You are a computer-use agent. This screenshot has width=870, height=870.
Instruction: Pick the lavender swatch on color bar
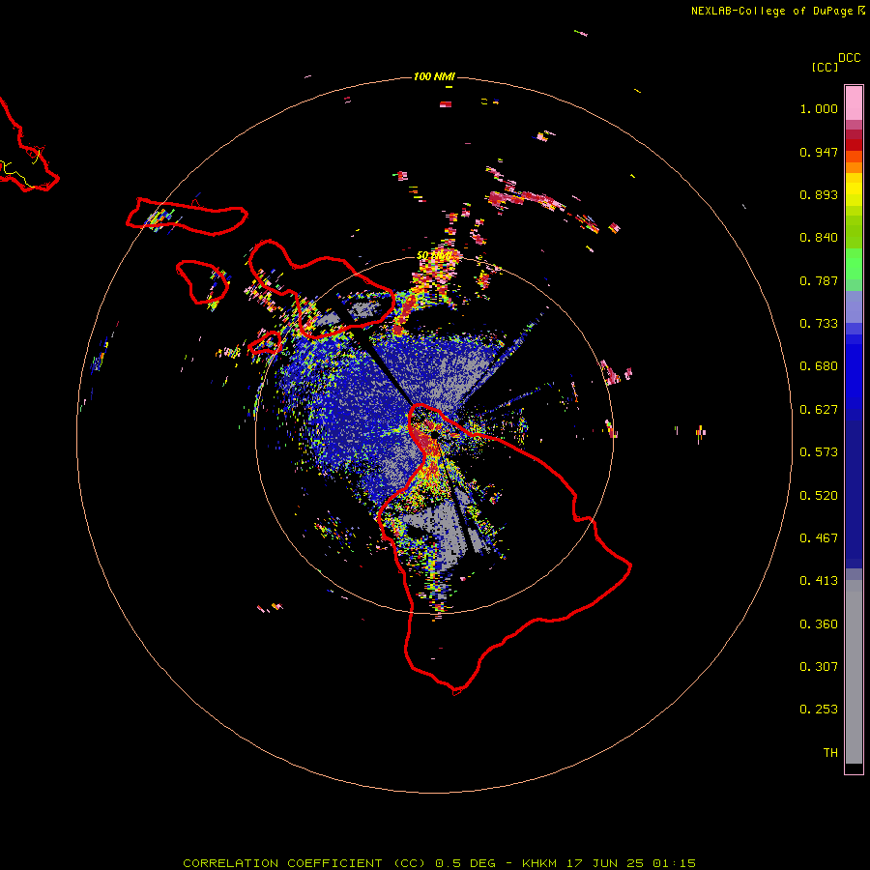[854, 306]
